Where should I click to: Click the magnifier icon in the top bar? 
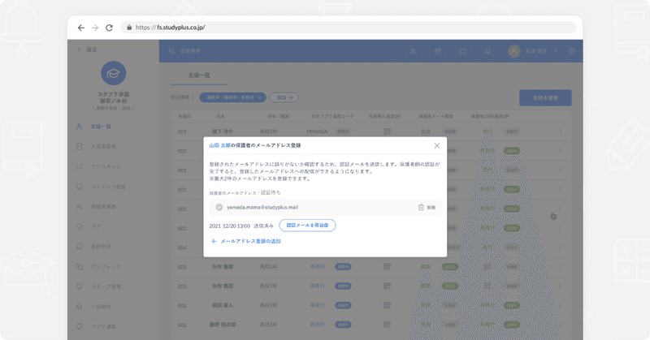click(171, 51)
